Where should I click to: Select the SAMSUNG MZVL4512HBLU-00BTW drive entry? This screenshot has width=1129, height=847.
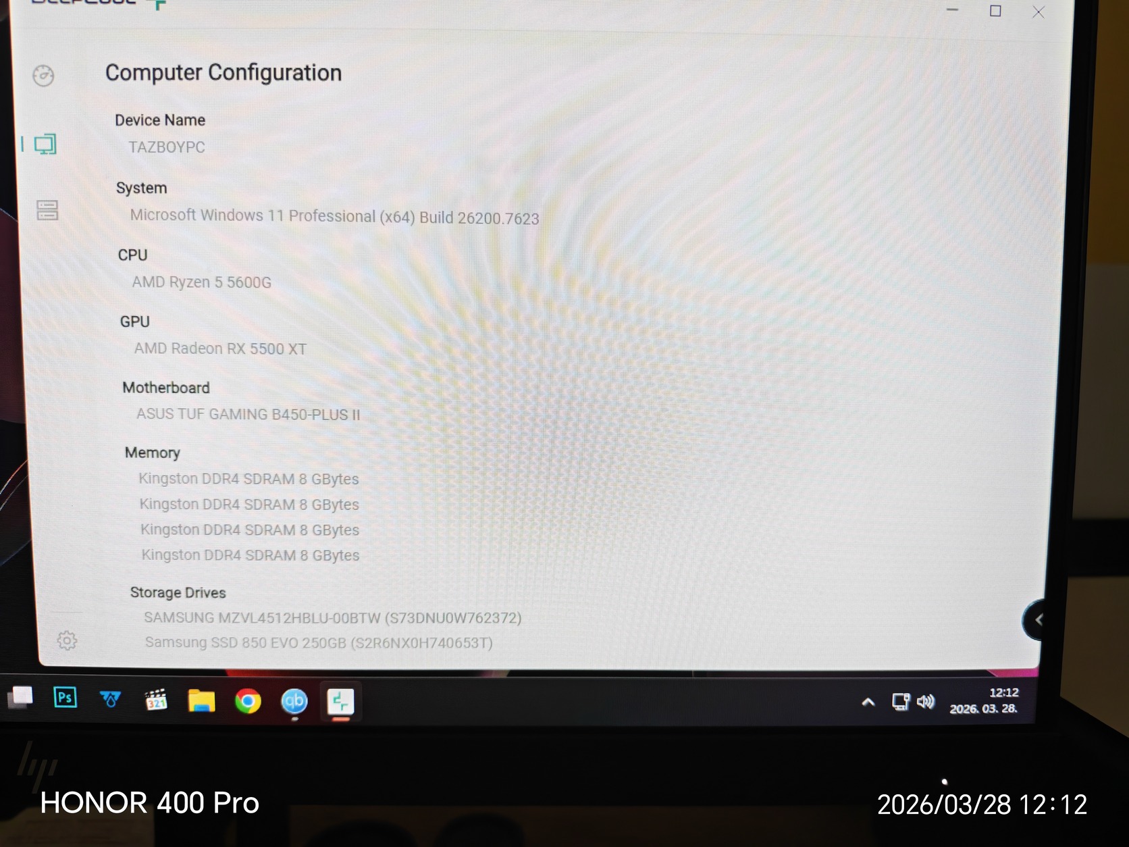point(333,617)
